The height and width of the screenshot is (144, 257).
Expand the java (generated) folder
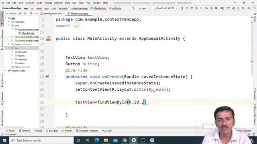(x=9, y=44)
